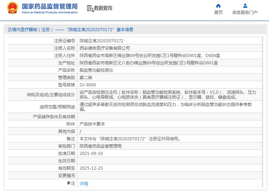Click the 数据查询 header text
Viewport: 269px width, 191px height.
tap(103, 8)
